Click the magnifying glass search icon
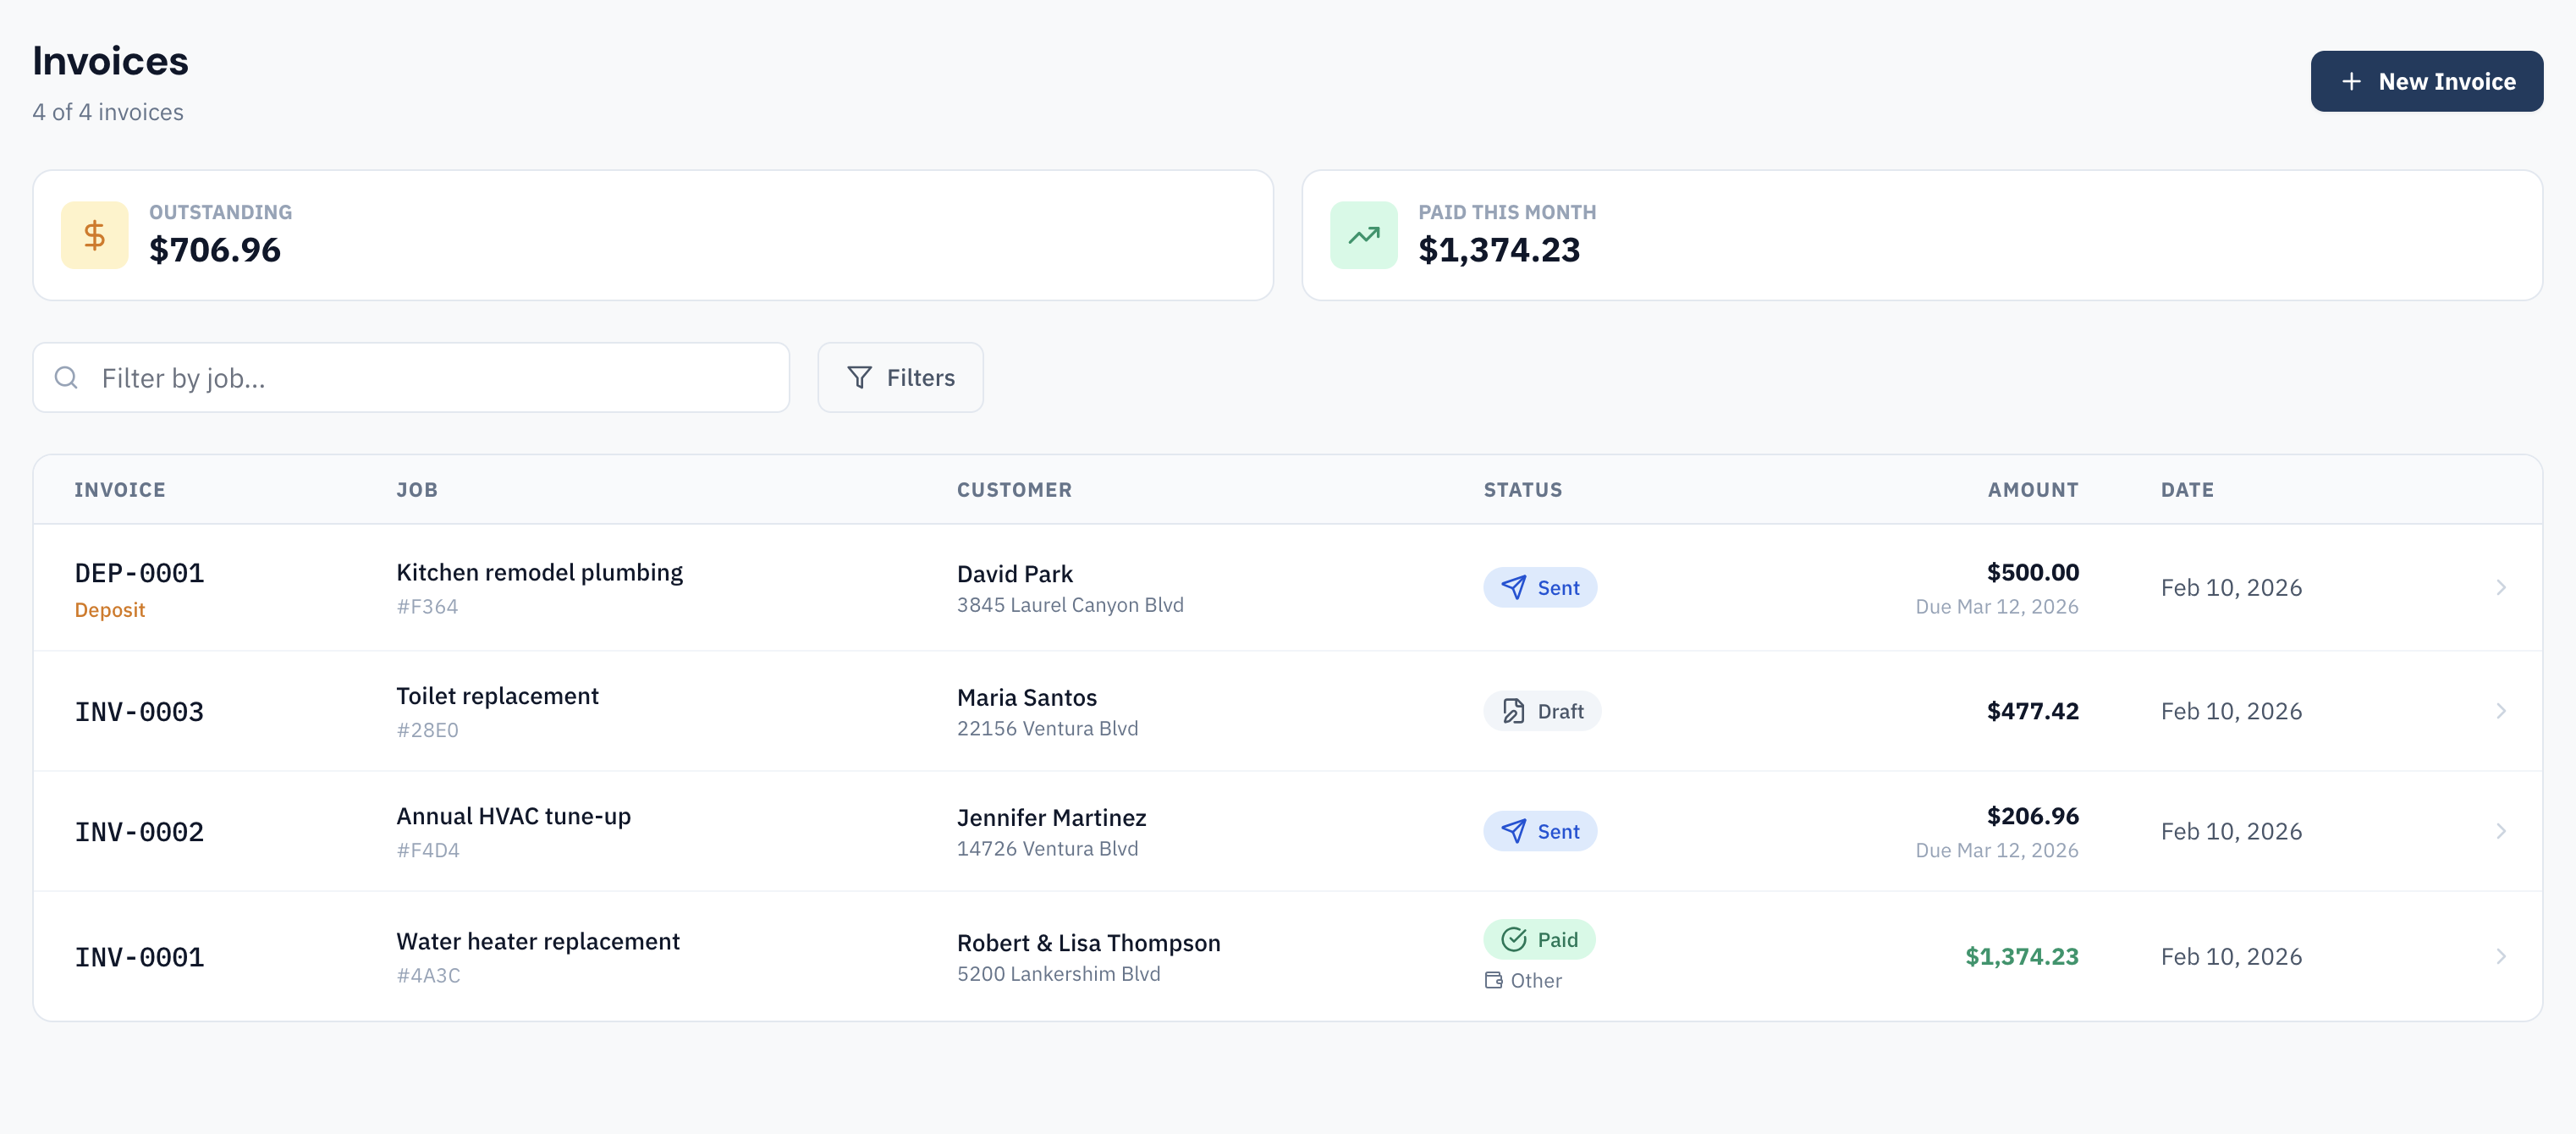 (x=66, y=377)
